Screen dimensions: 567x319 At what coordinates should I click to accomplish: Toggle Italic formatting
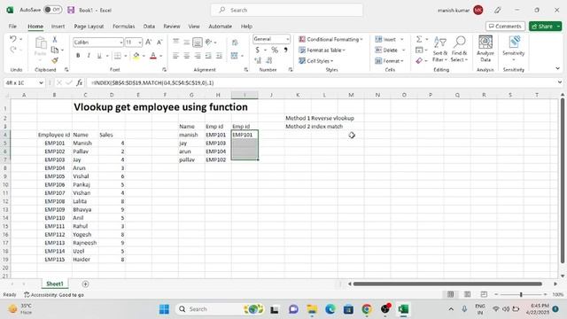point(89,55)
